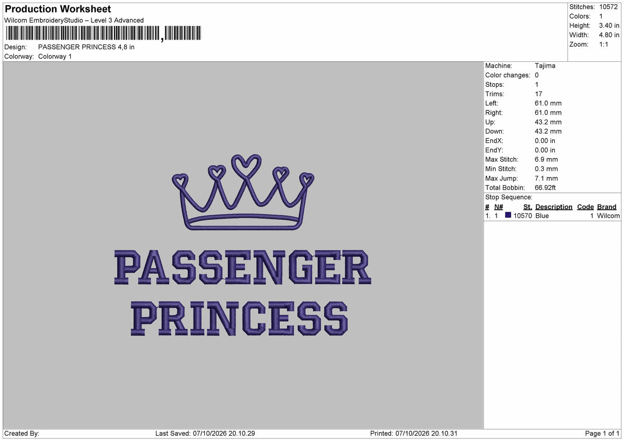Click the Stops value 1
Viewport: 624px width, 441px height.
[x=537, y=84]
